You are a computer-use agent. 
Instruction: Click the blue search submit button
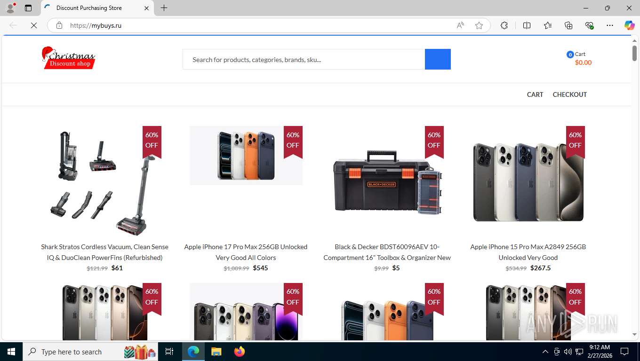coord(438,59)
